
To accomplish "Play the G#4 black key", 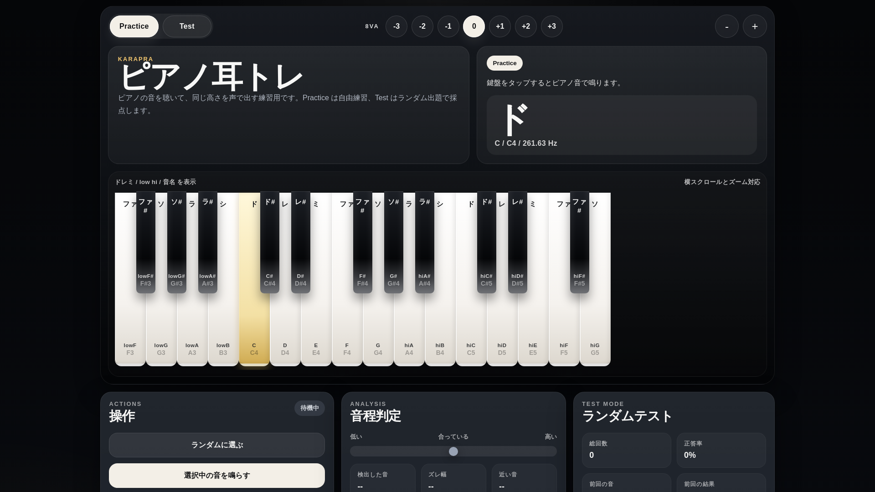I will [x=394, y=242].
